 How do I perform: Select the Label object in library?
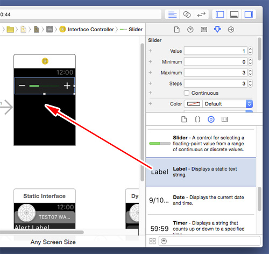[x=201, y=172]
